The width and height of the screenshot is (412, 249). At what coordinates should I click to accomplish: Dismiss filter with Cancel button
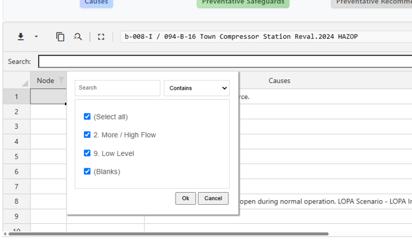click(x=213, y=198)
